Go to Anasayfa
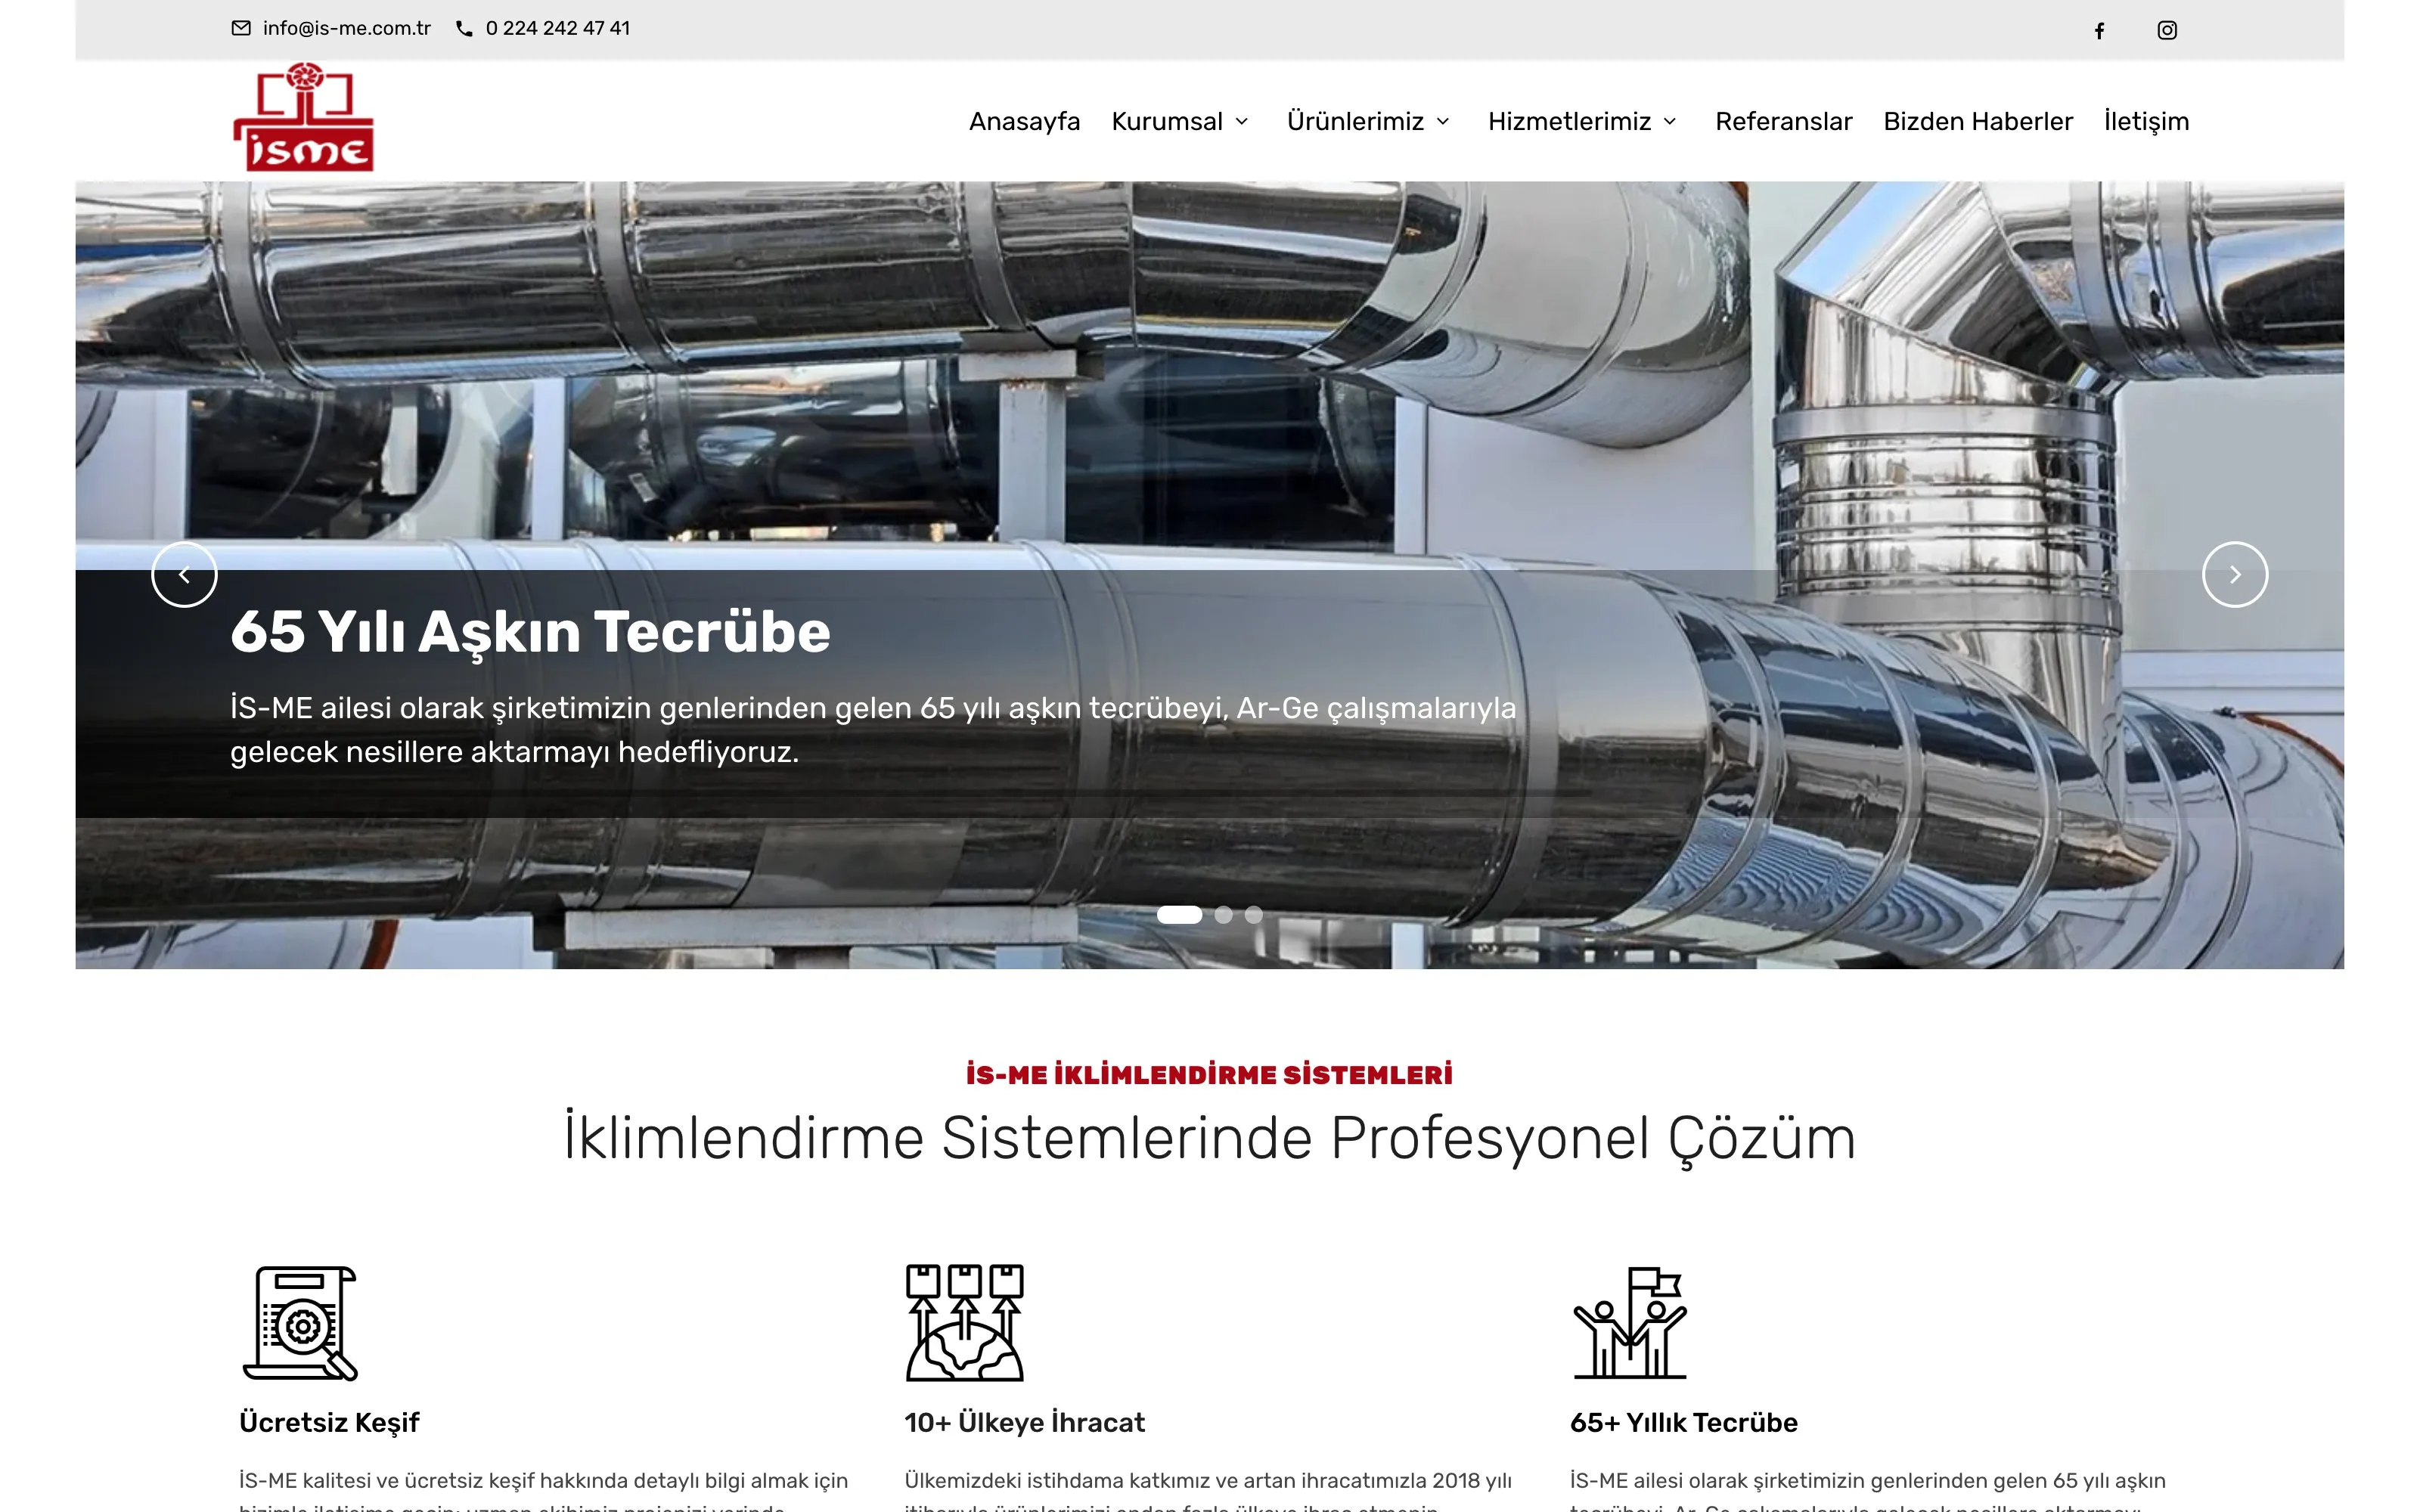 click(1024, 121)
